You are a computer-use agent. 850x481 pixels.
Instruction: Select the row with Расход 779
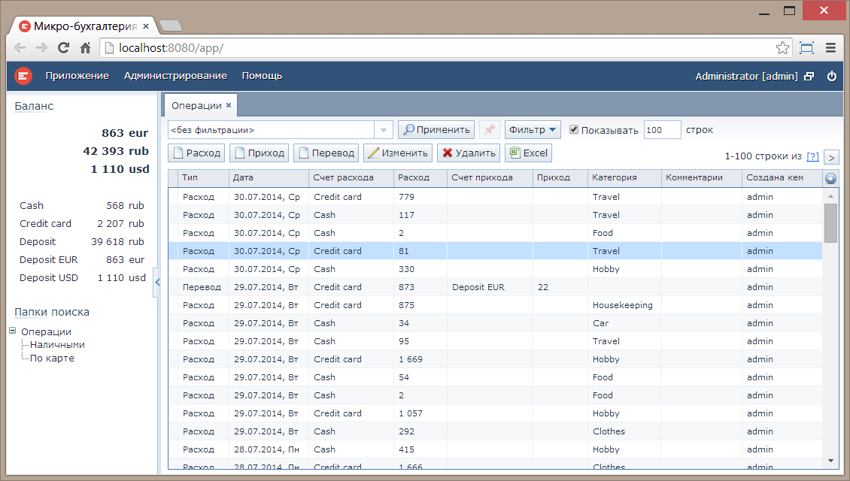point(495,197)
